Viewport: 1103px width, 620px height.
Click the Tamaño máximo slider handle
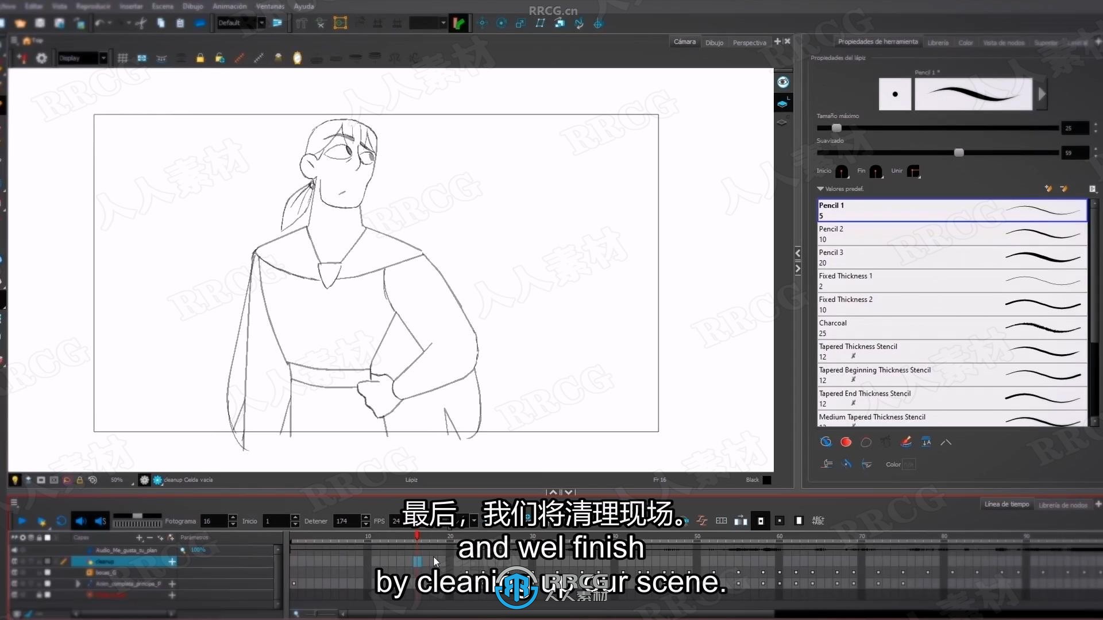[x=836, y=128]
